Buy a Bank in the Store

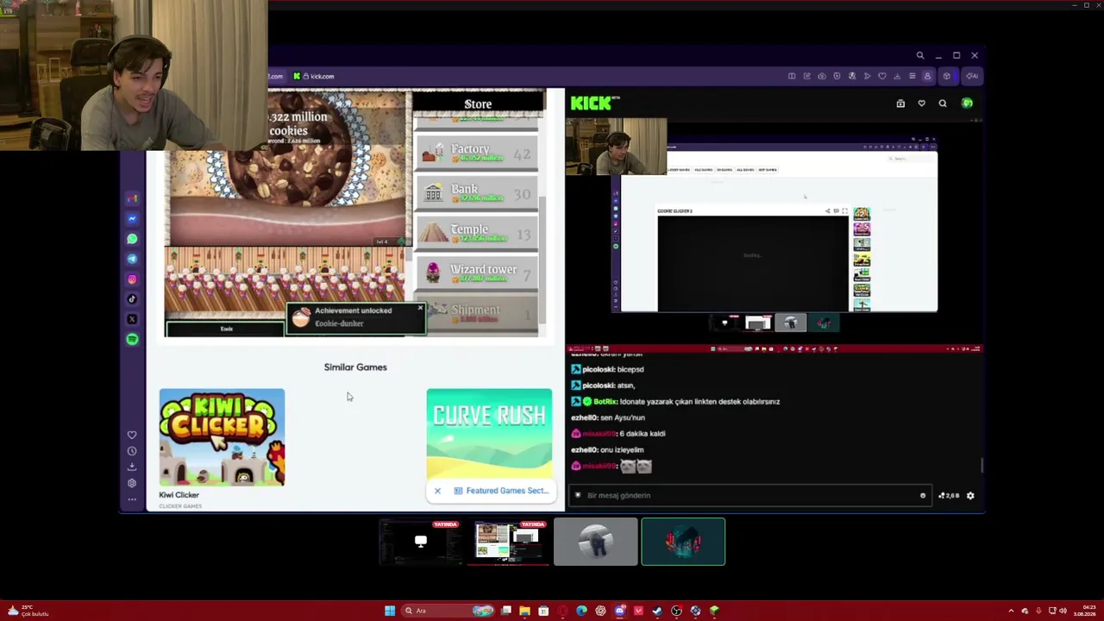click(x=477, y=193)
